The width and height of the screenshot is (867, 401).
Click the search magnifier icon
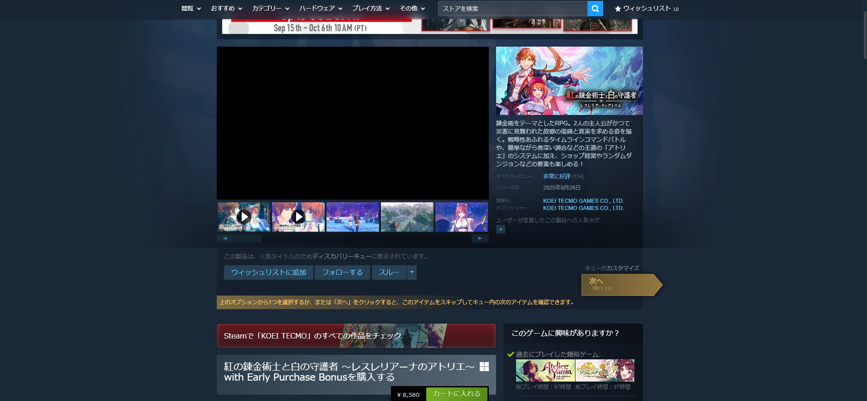[595, 9]
